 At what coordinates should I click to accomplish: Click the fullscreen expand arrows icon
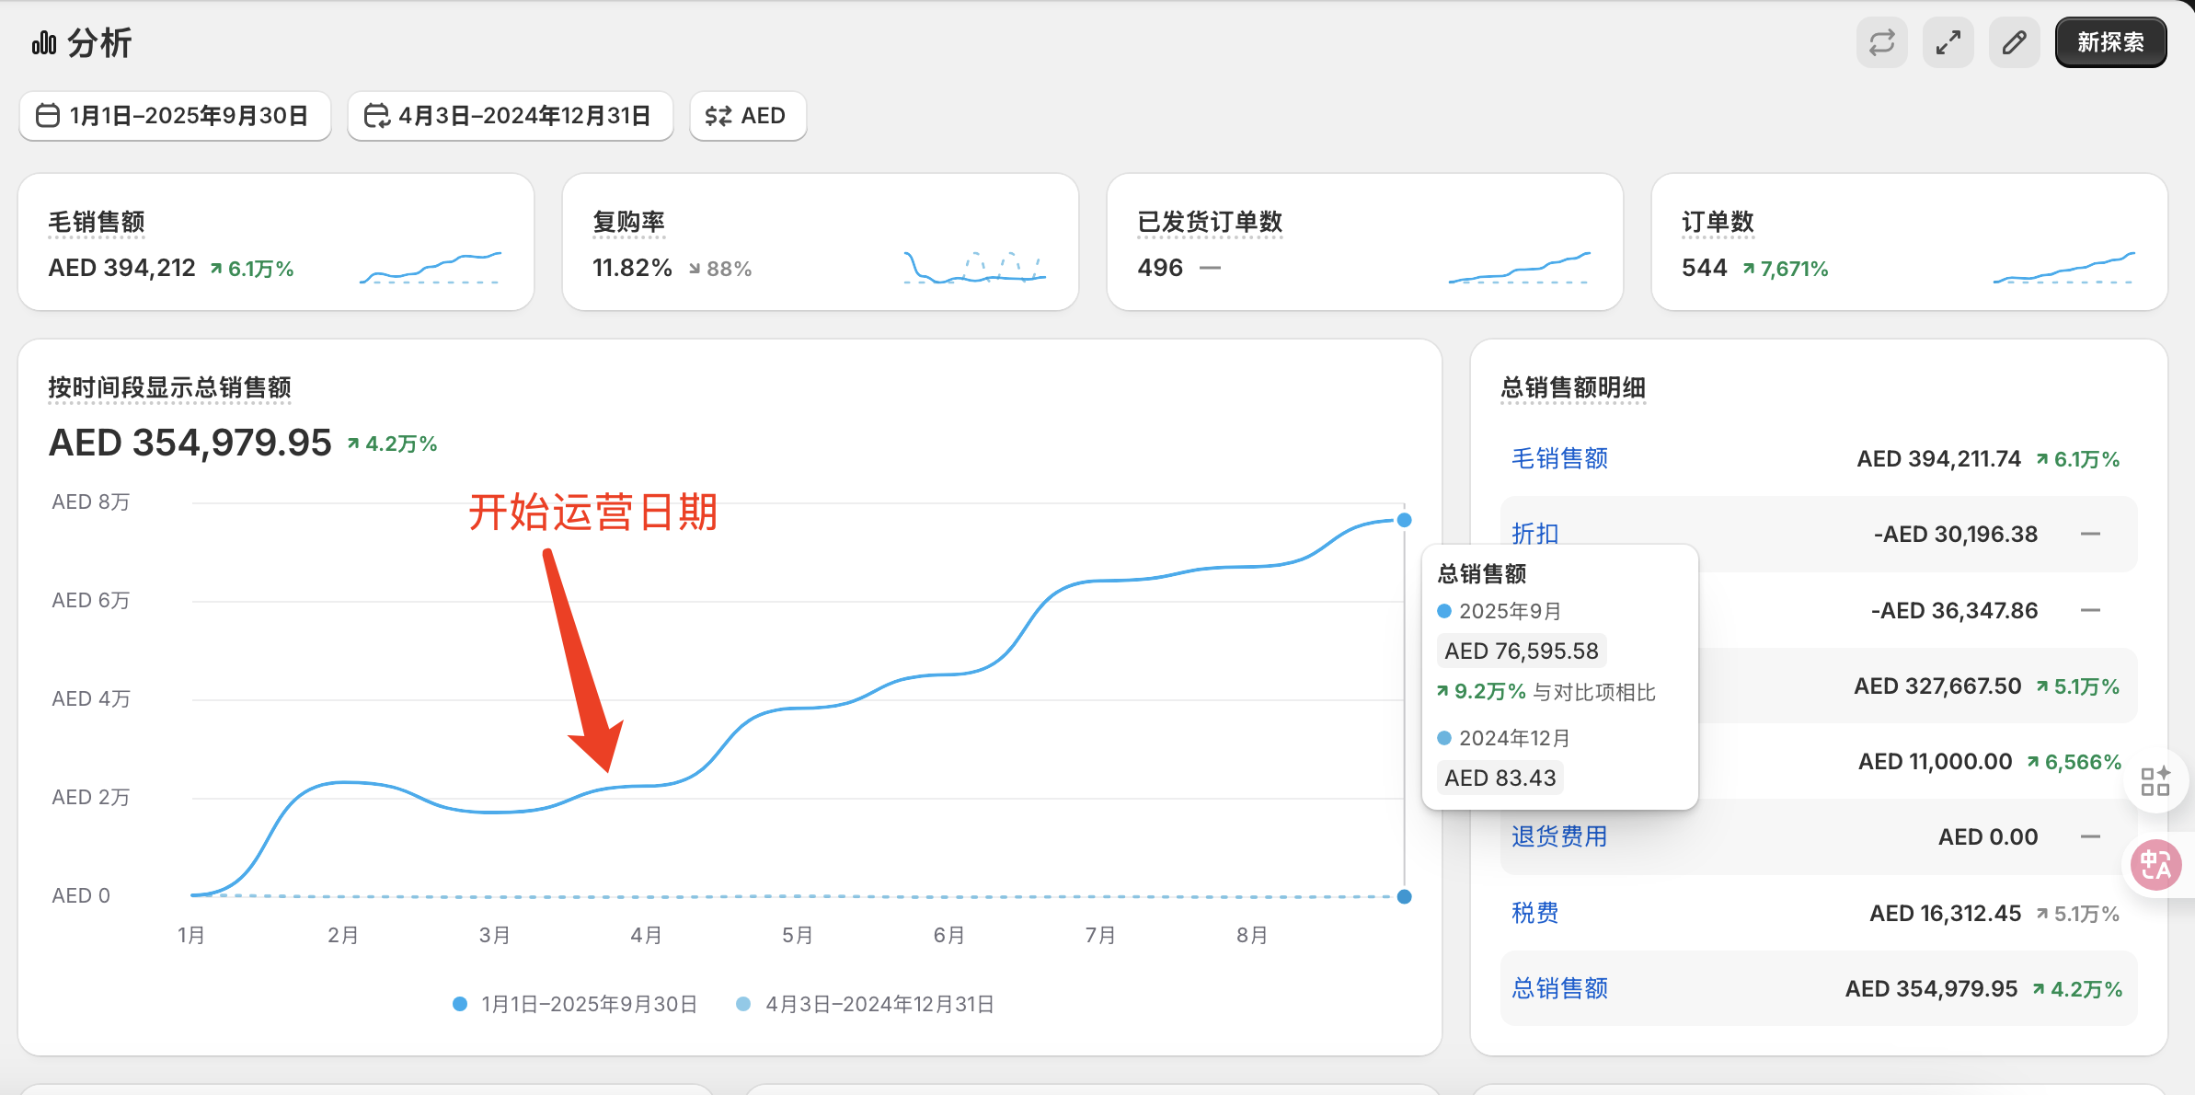1948,41
